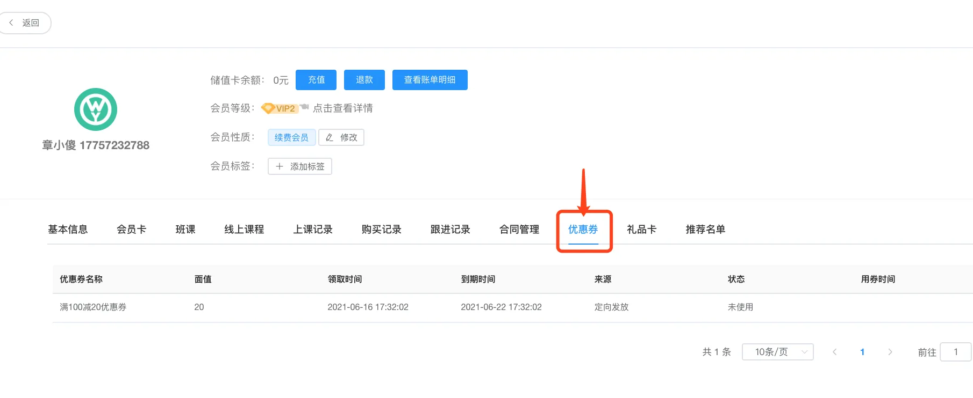Select page 1 in pagination
Viewport: 973px width, 398px height.
coord(862,352)
